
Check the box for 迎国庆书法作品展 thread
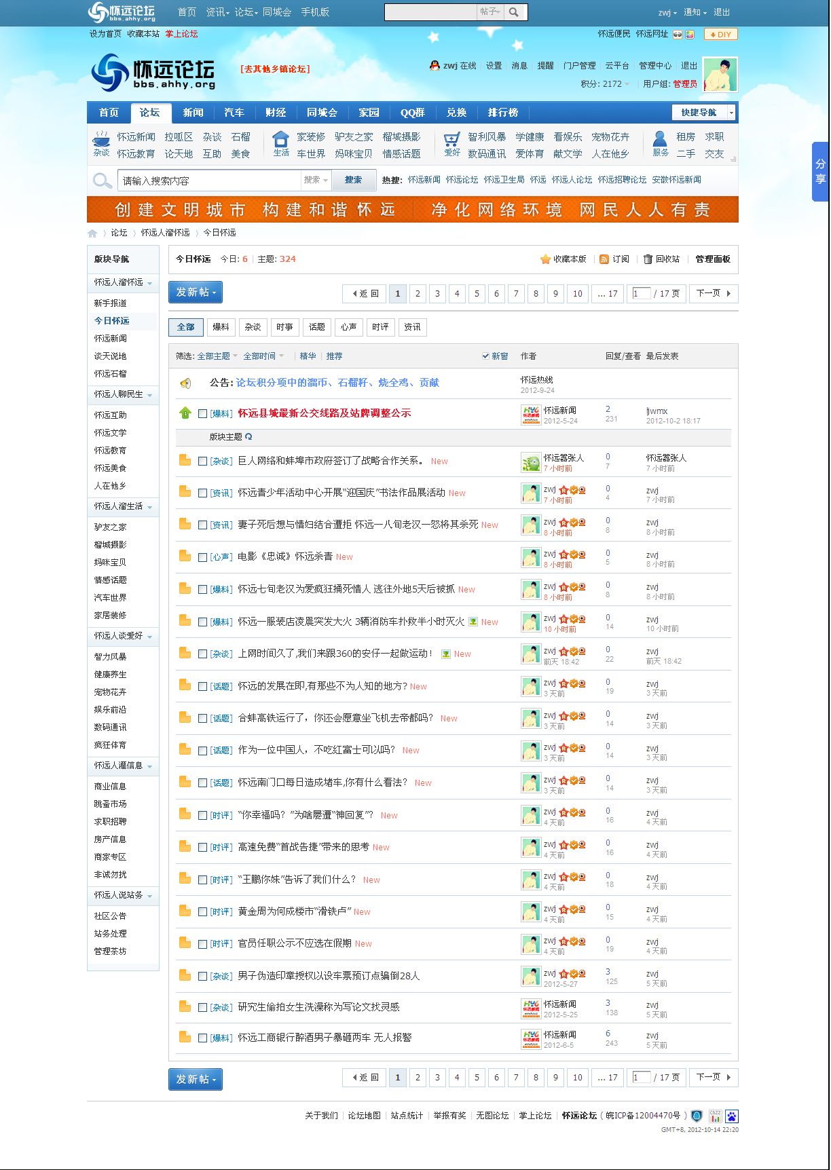tap(202, 493)
